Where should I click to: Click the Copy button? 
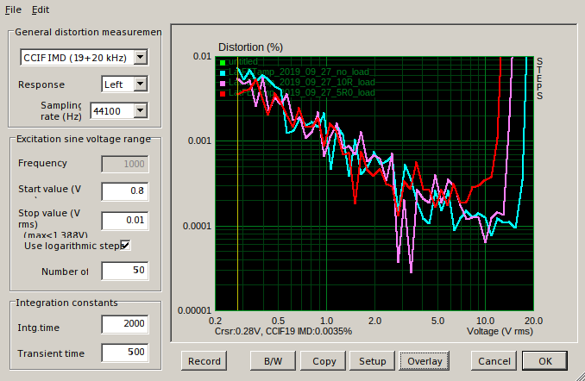click(323, 361)
